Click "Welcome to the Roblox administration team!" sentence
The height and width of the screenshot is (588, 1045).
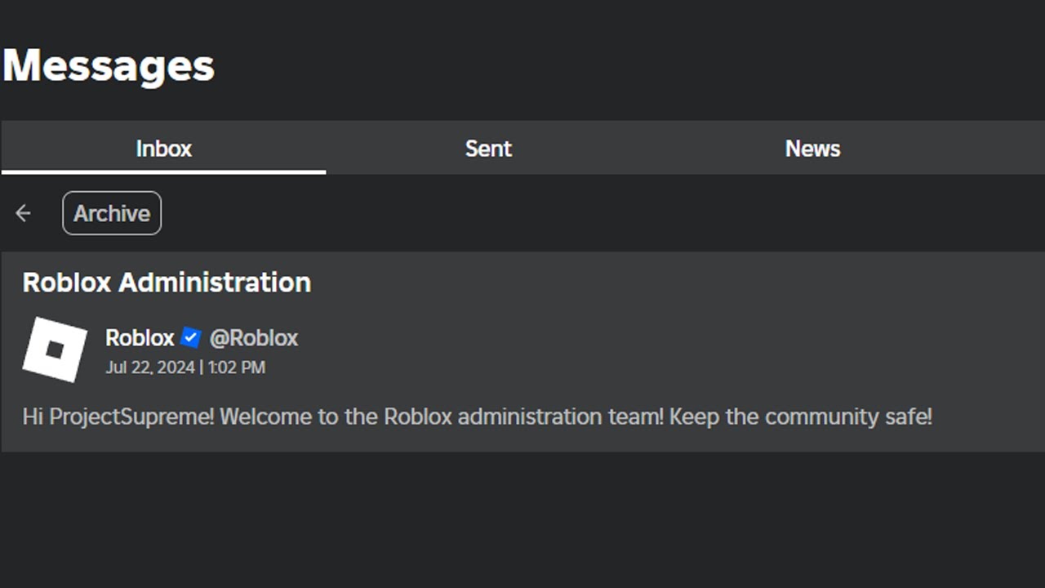(442, 416)
